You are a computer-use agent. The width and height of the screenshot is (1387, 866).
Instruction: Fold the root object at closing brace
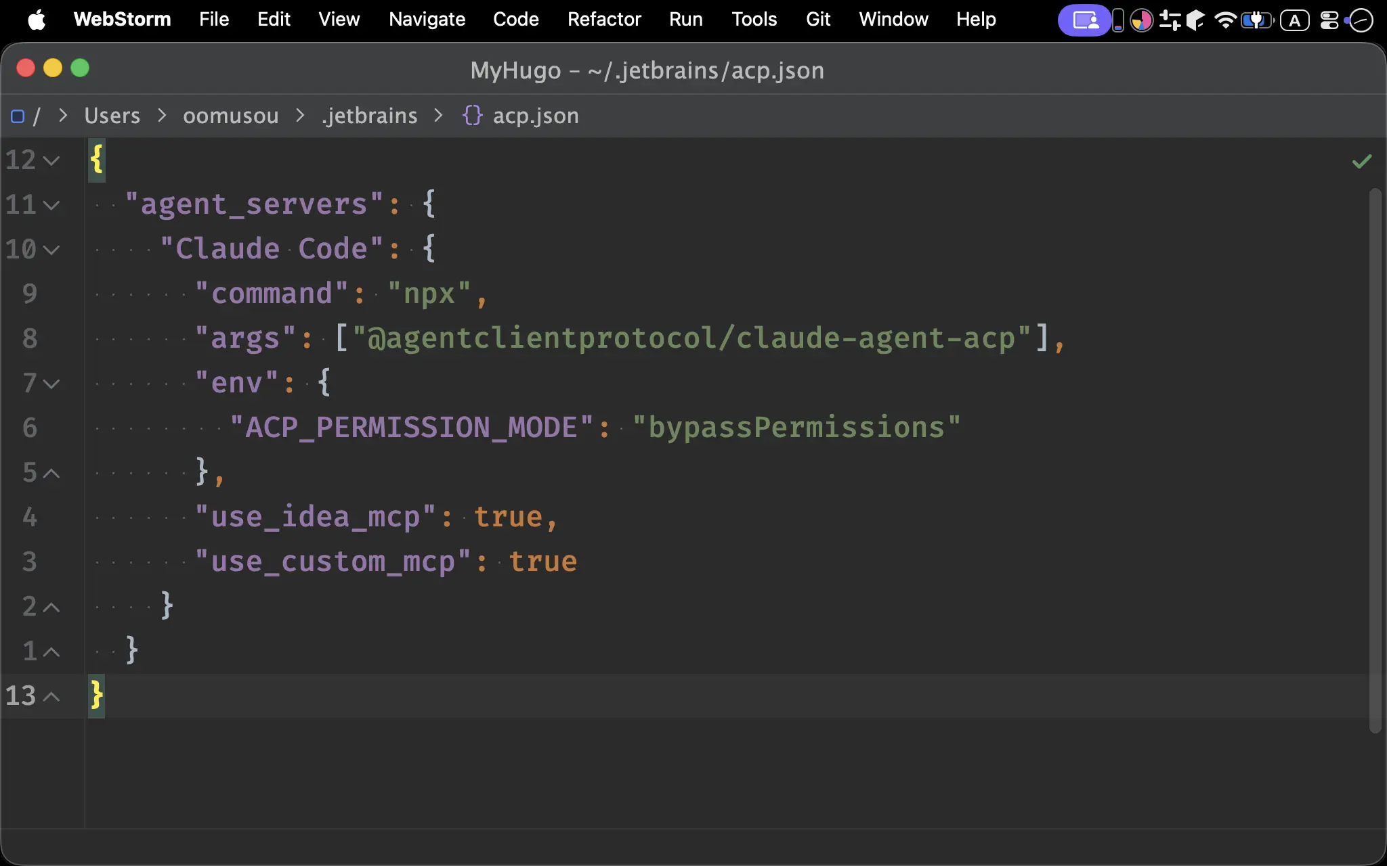(51, 696)
